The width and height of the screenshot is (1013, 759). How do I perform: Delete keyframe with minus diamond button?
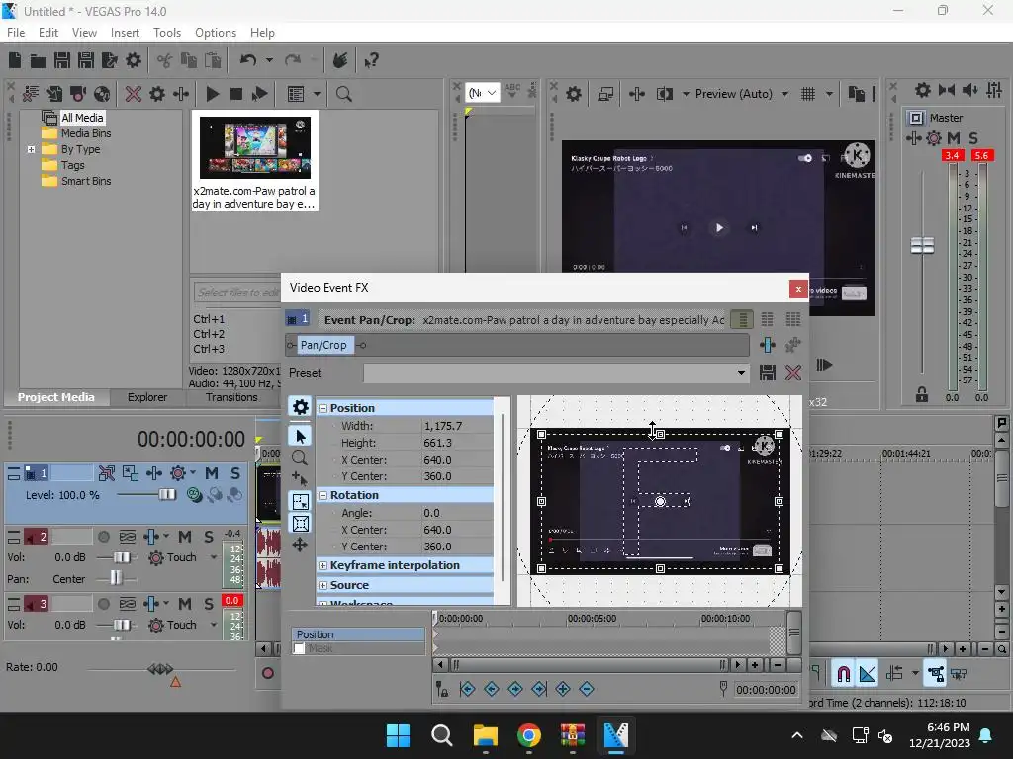[x=587, y=689]
